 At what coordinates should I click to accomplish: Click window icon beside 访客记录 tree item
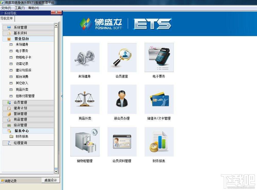tap(11, 64)
